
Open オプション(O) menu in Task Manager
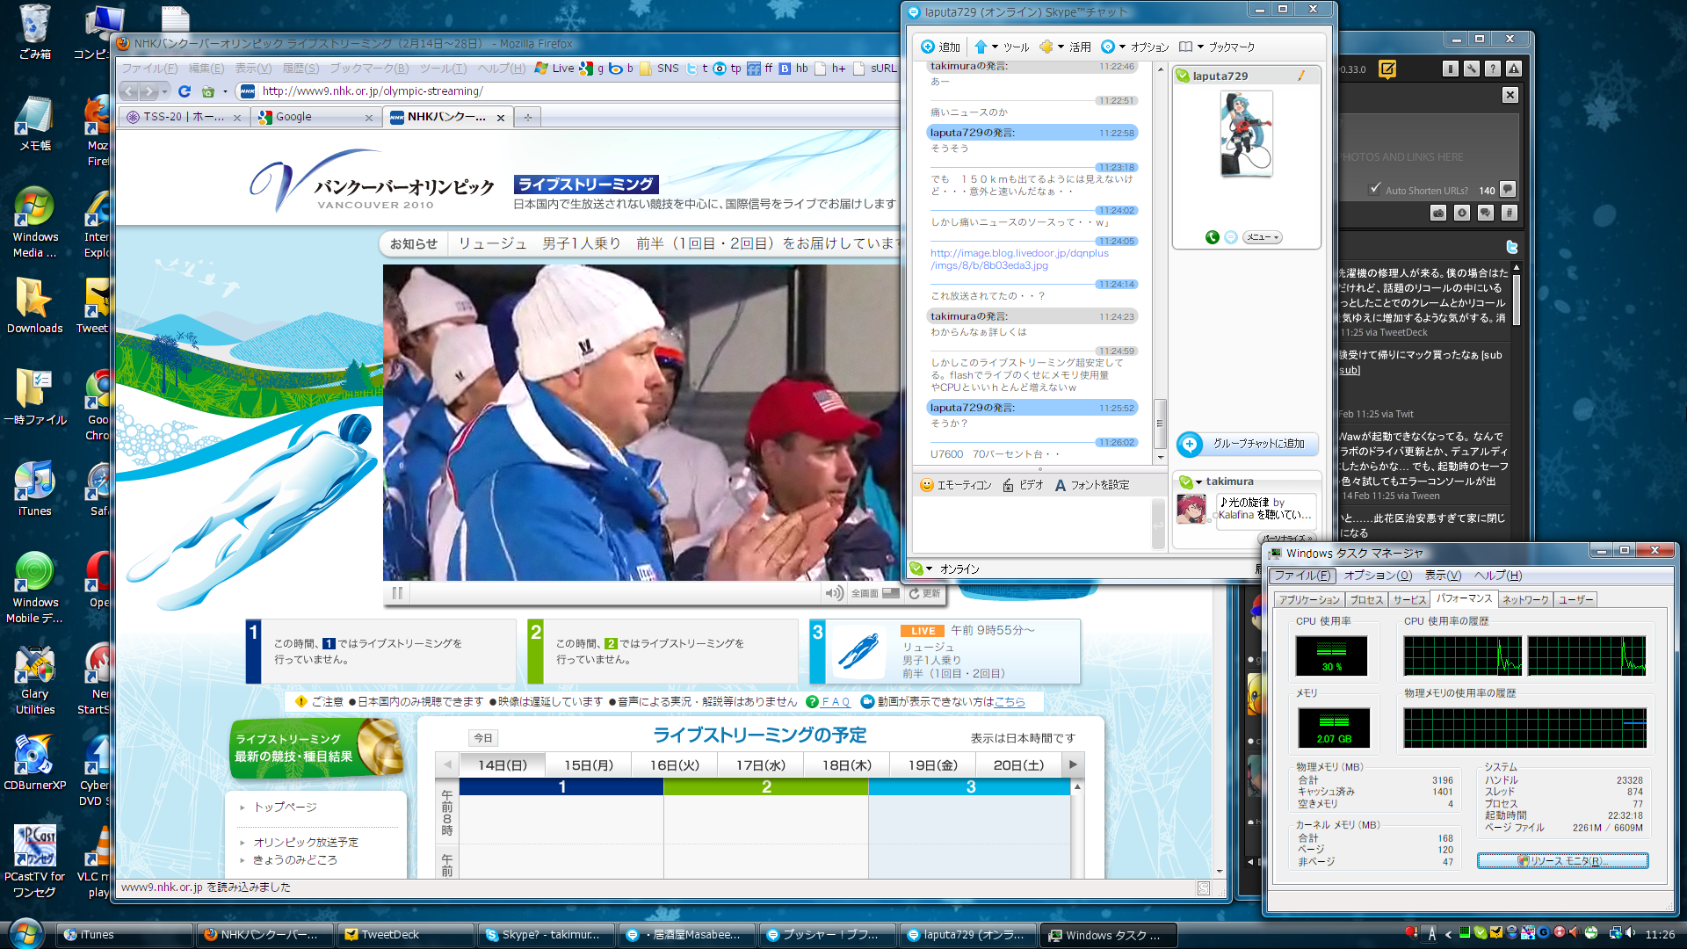click(1378, 576)
